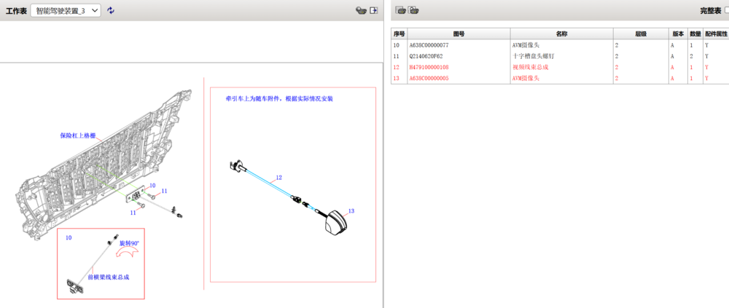Click the print-preview icon above the parts table

413,10
